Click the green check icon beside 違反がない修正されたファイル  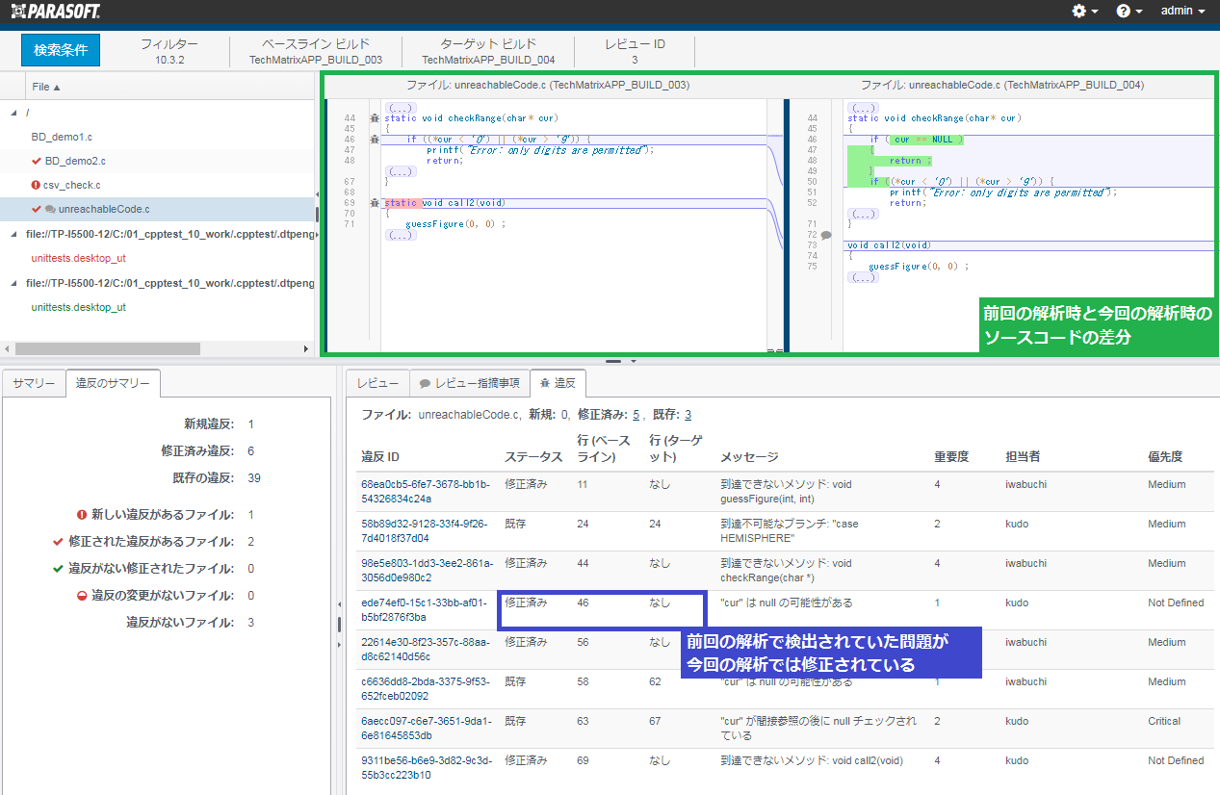click(x=59, y=569)
